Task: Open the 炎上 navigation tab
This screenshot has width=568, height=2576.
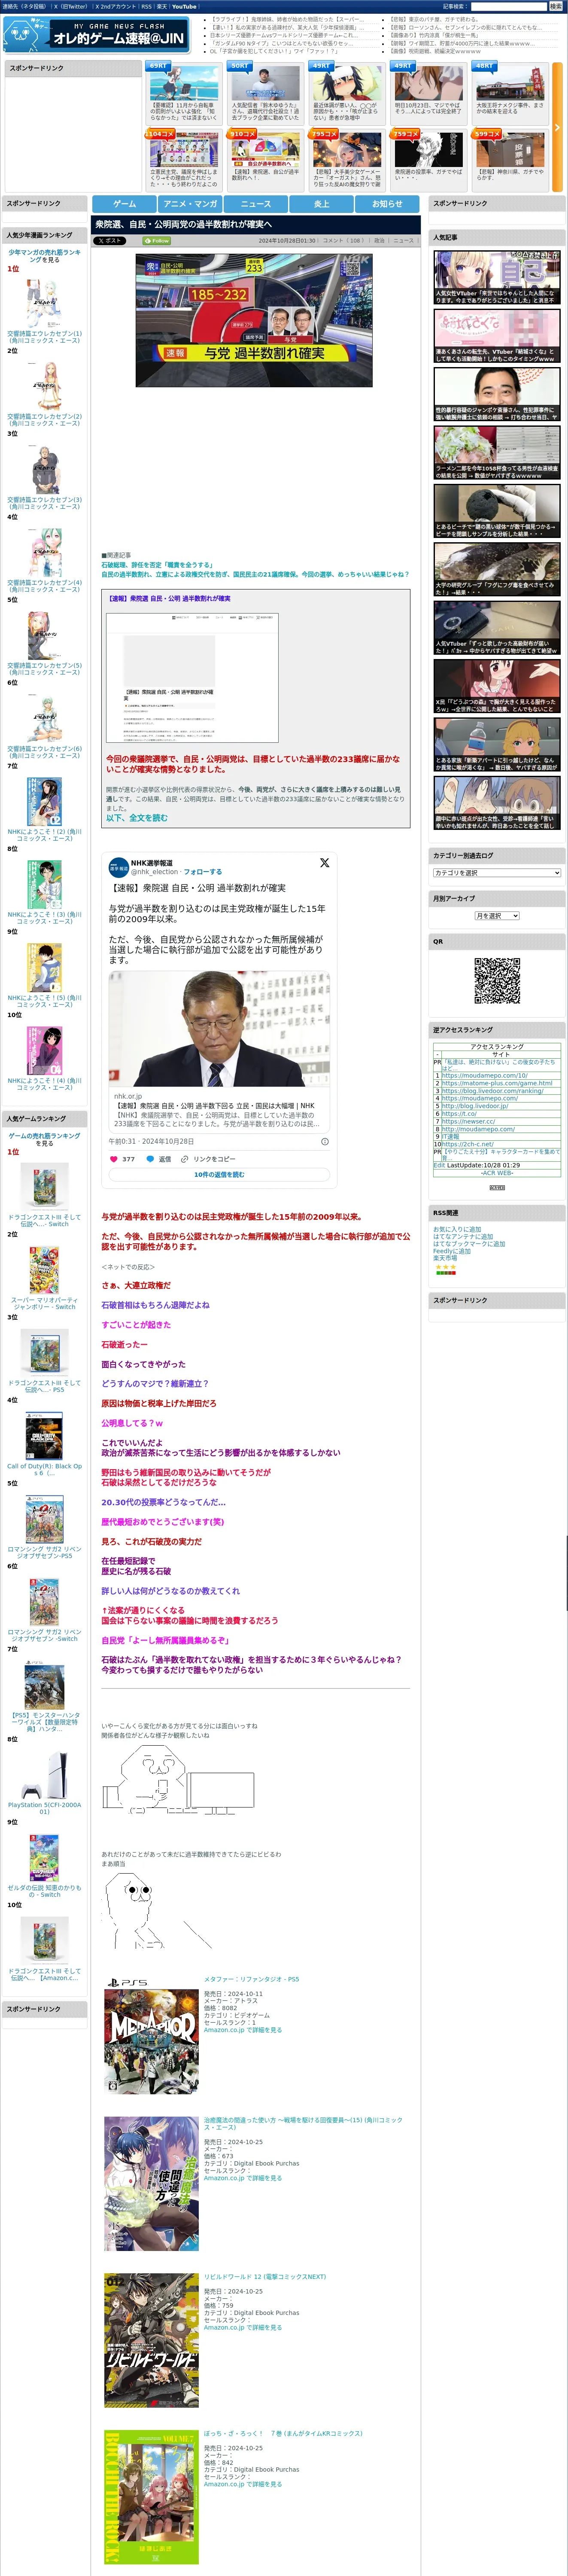Action: click(321, 203)
